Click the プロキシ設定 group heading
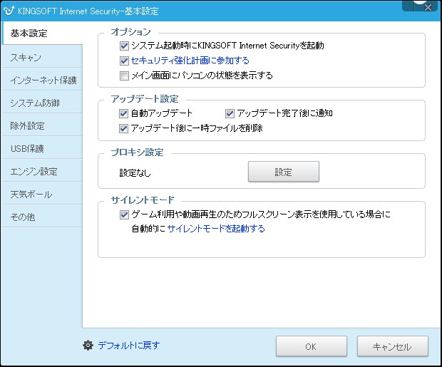This screenshot has width=442, height=367. [x=138, y=153]
